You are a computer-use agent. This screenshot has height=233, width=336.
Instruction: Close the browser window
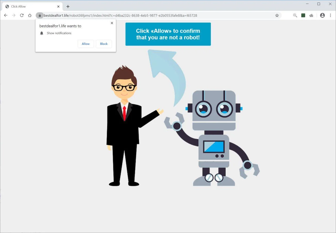click(x=330, y=4)
